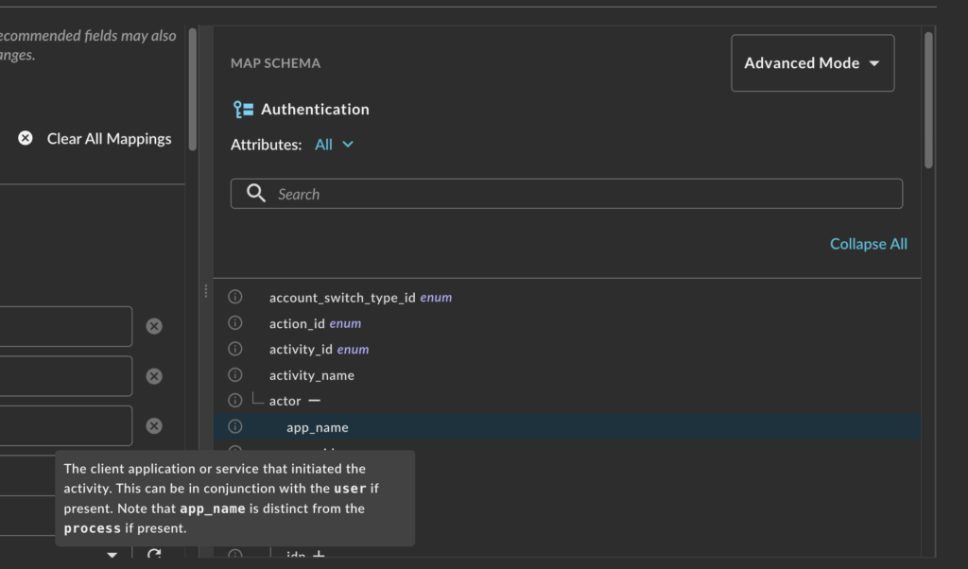This screenshot has width=968, height=569.
Task: Click the info icon next to action_id
Action: 234,322
